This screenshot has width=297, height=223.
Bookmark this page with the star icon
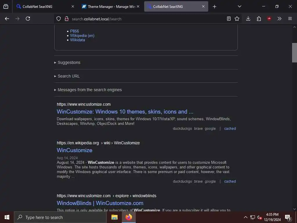237,19
